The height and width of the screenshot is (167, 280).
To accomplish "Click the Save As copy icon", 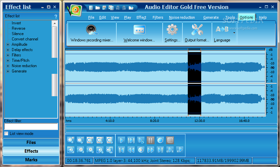I will pos(111,8).
